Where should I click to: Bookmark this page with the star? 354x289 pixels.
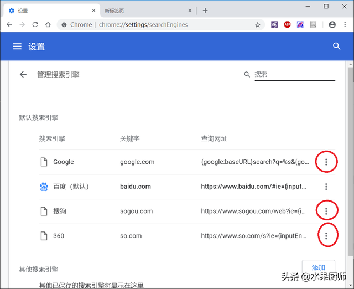[258, 24]
